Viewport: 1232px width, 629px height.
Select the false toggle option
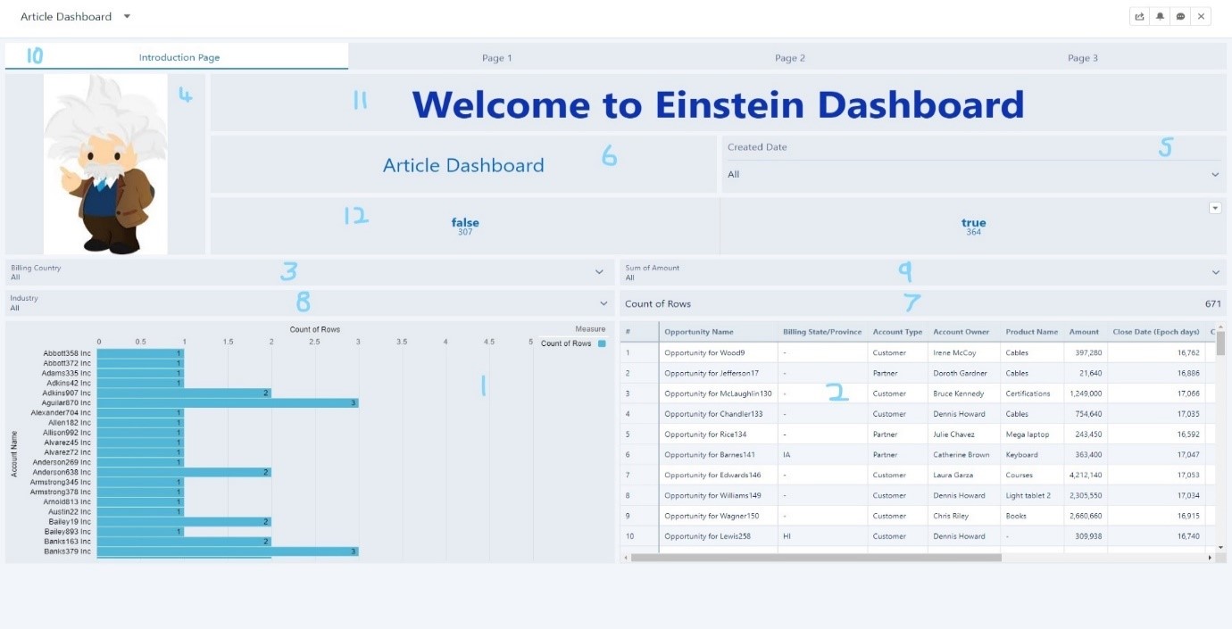pos(465,227)
